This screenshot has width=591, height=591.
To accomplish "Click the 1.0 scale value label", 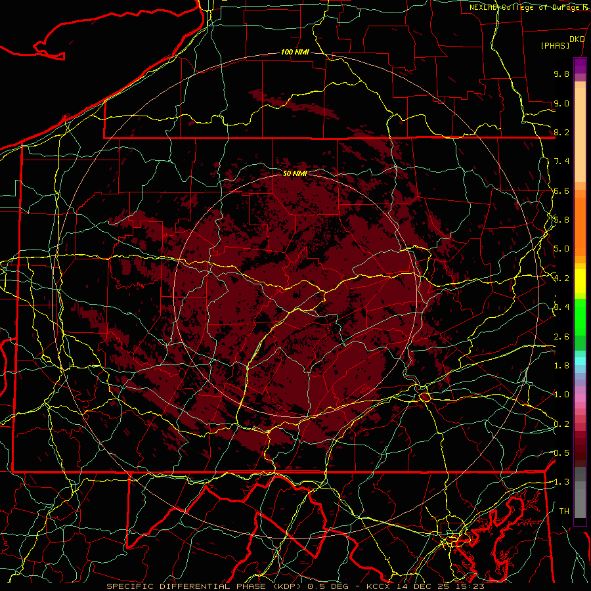I will (561, 395).
